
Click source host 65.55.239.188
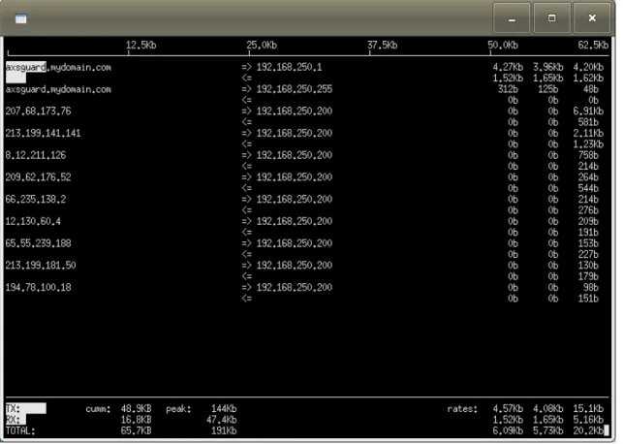coord(38,243)
